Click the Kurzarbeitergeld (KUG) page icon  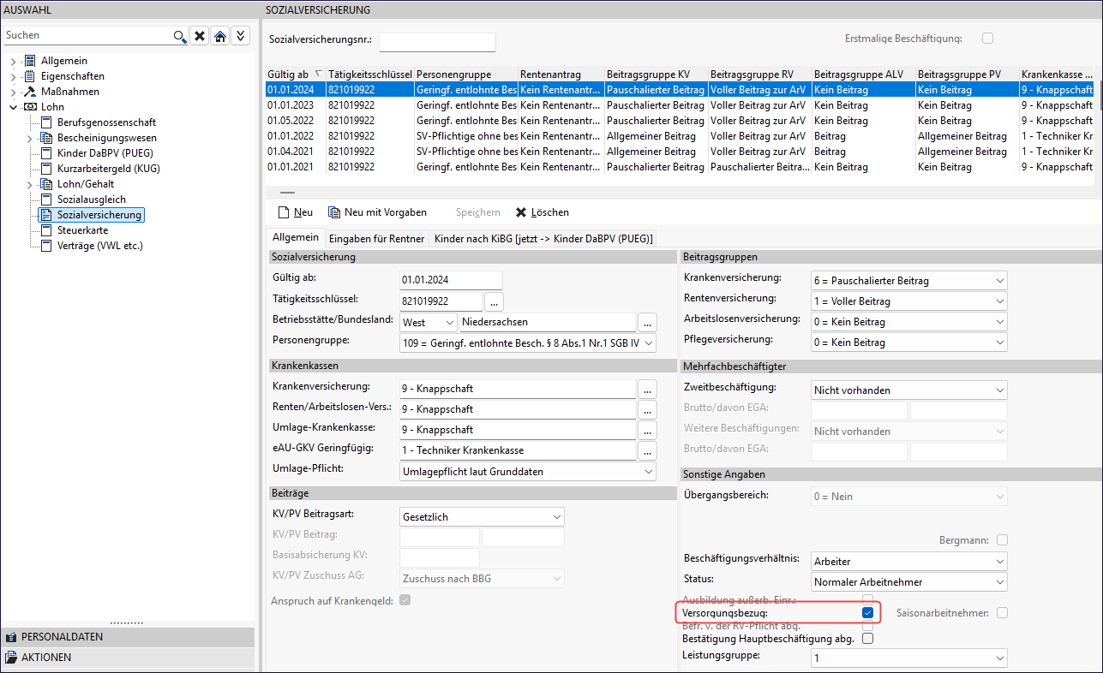point(46,169)
